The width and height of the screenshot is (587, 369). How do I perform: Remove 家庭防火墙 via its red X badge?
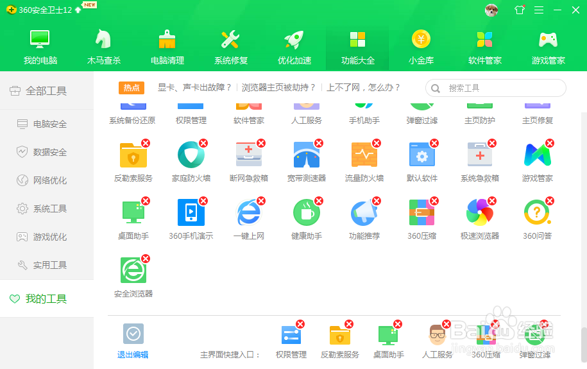203,143
